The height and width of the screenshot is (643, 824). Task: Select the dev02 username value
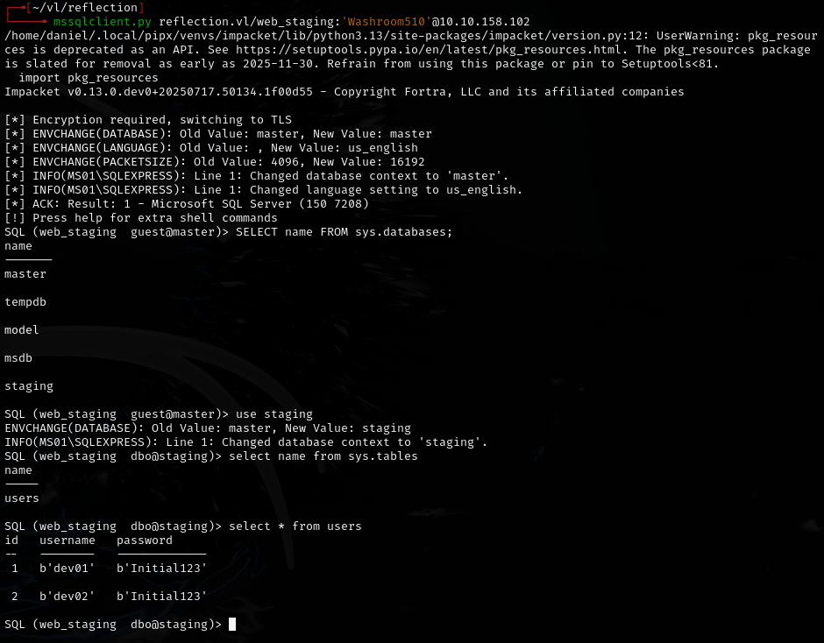point(67,596)
